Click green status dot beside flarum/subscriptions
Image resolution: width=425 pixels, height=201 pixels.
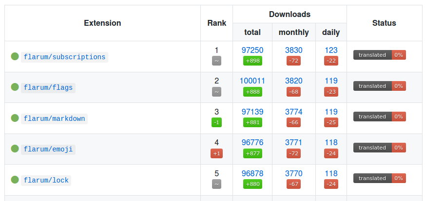(15, 56)
